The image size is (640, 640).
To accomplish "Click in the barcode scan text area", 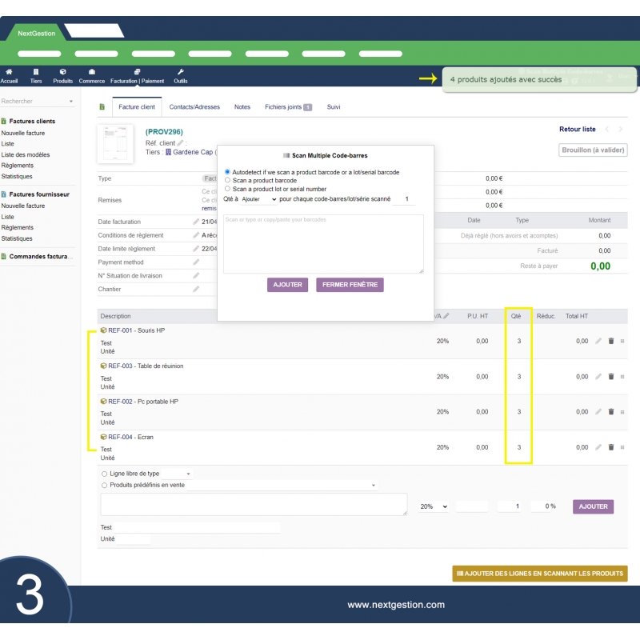I will tap(323, 244).
